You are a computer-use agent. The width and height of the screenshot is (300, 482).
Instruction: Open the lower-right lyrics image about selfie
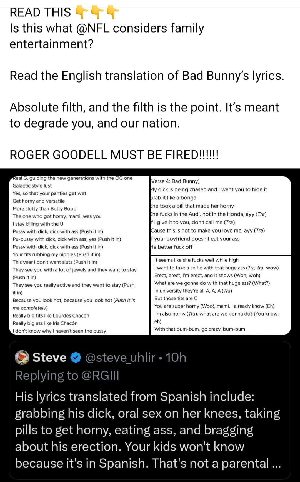(x=220, y=295)
